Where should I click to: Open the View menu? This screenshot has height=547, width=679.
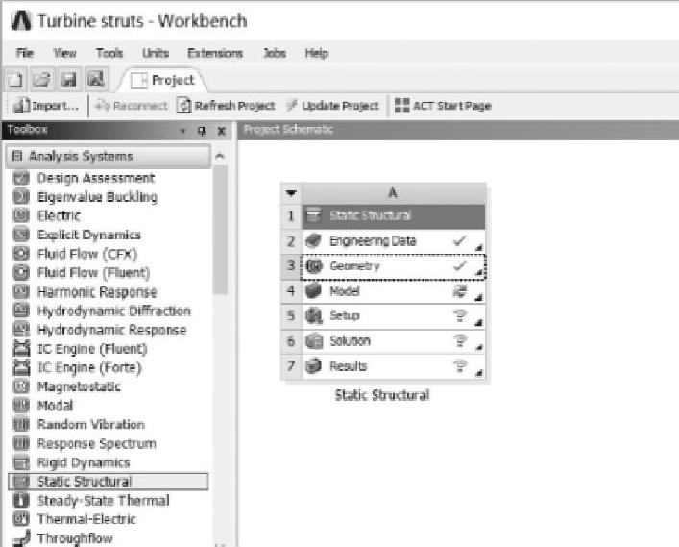pos(64,53)
